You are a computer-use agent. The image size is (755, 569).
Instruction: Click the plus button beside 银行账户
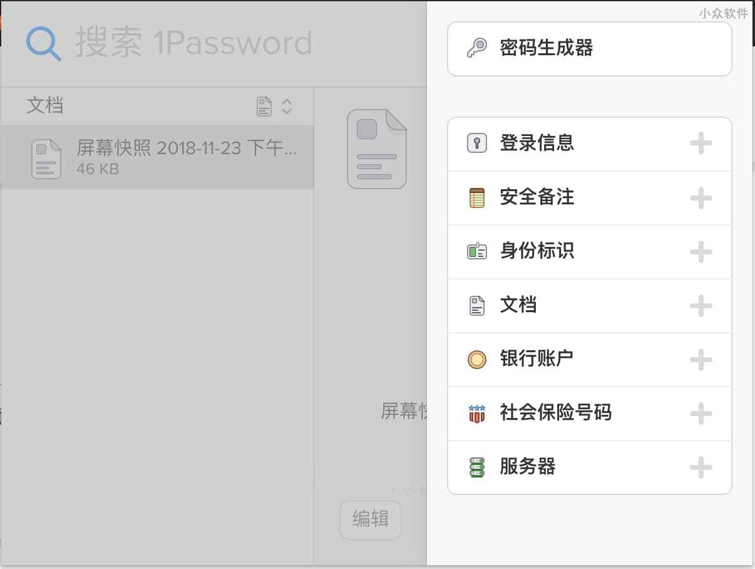point(701,359)
